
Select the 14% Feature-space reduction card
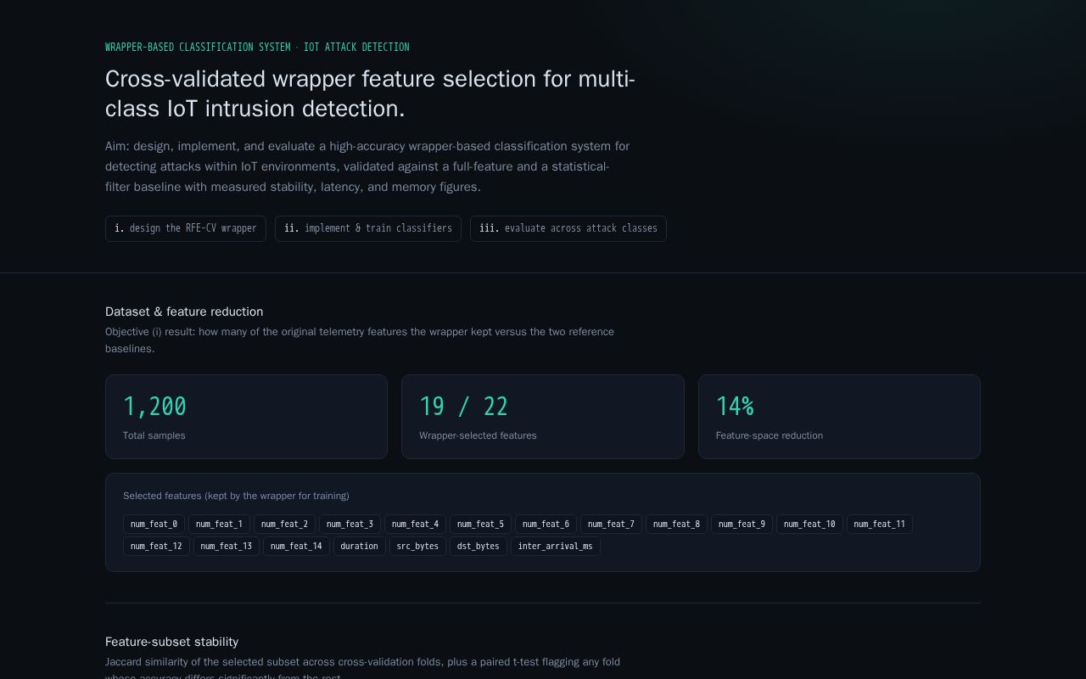(839, 417)
